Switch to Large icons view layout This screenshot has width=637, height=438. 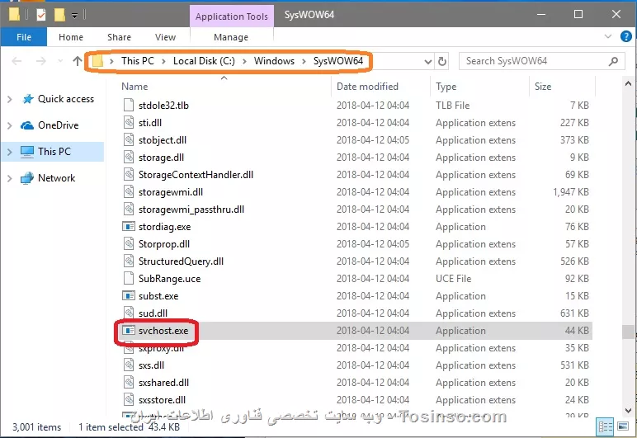[x=622, y=426]
